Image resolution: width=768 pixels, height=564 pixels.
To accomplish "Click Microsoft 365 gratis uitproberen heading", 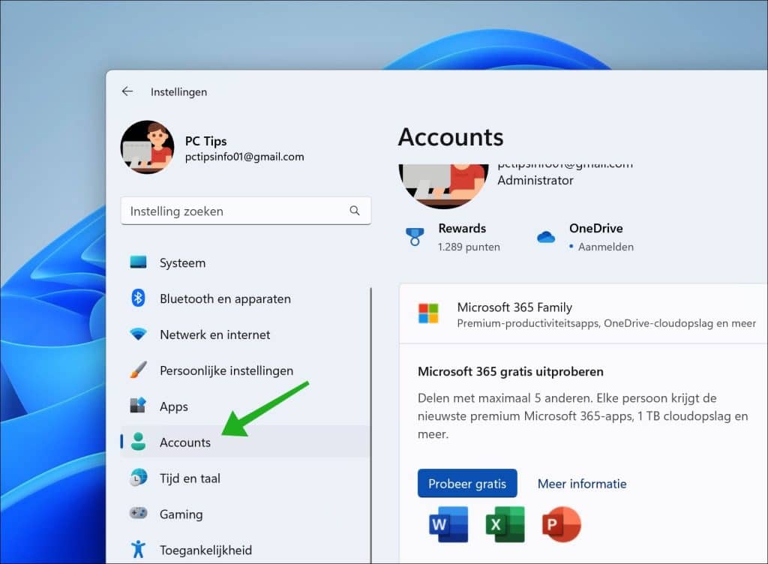I will (510, 371).
